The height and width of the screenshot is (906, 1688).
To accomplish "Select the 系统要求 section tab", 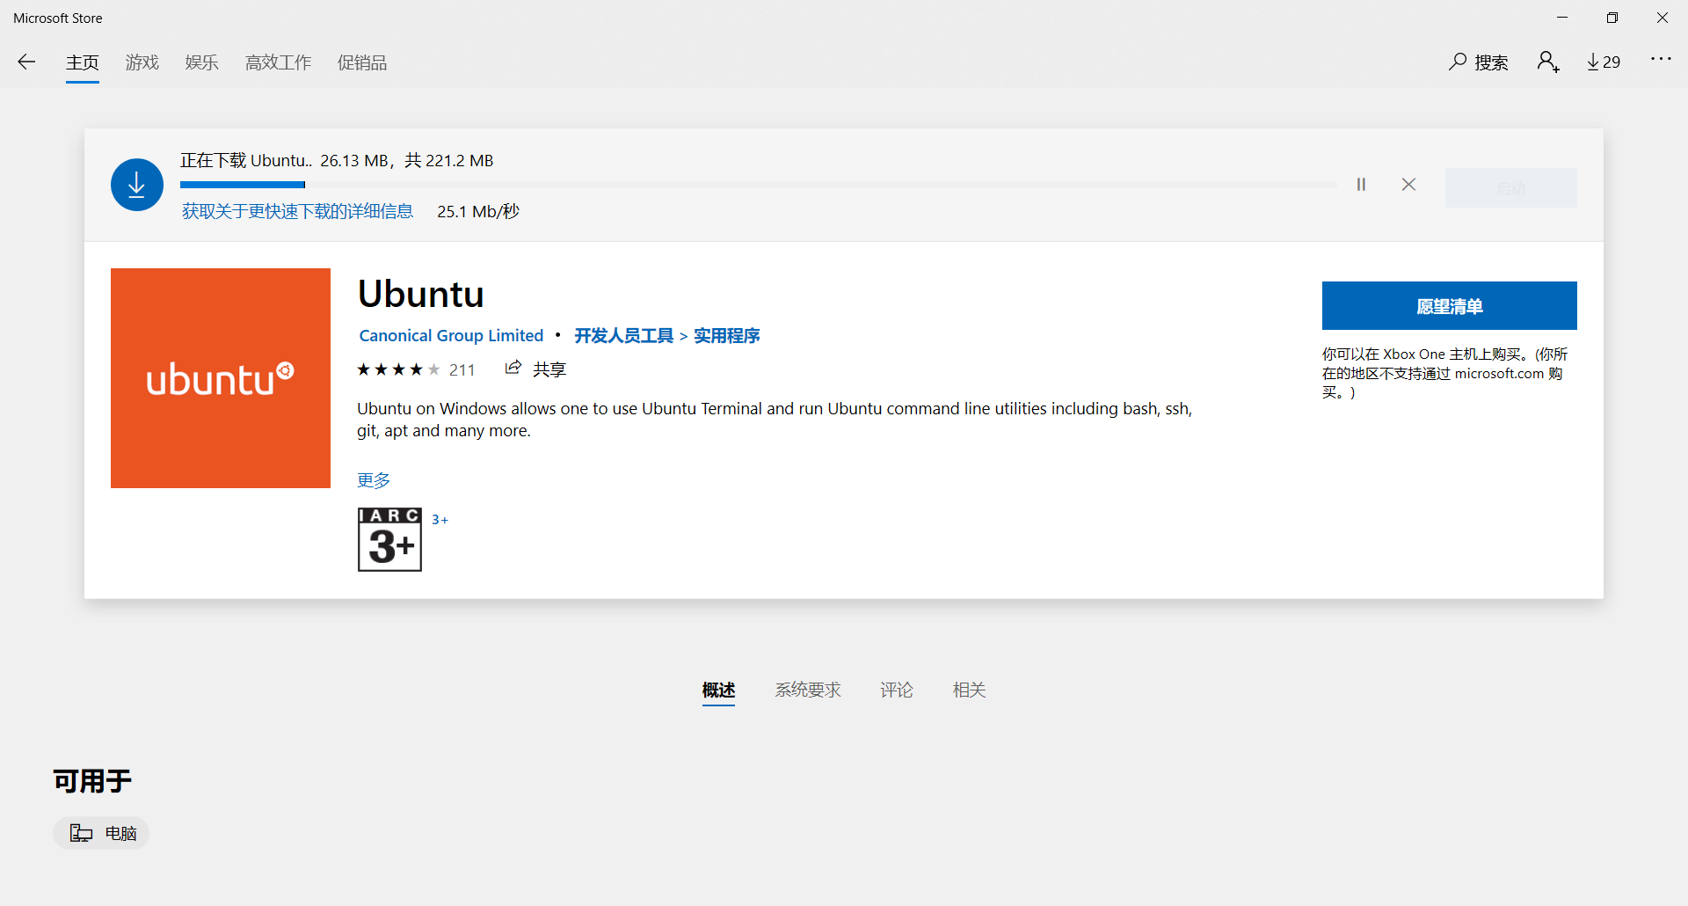I will (x=808, y=690).
